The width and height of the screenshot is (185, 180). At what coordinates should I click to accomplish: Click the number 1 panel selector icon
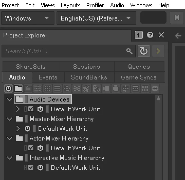pos(138,35)
